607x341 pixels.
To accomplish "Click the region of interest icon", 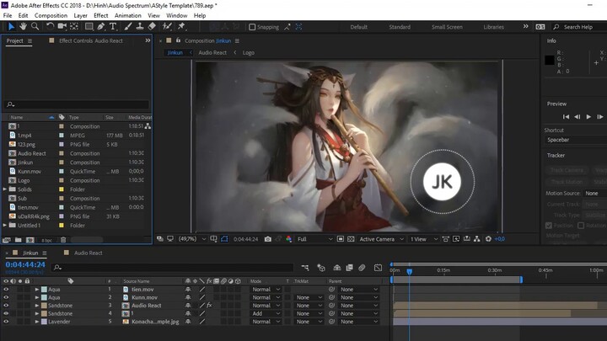I will tap(341, 239).
